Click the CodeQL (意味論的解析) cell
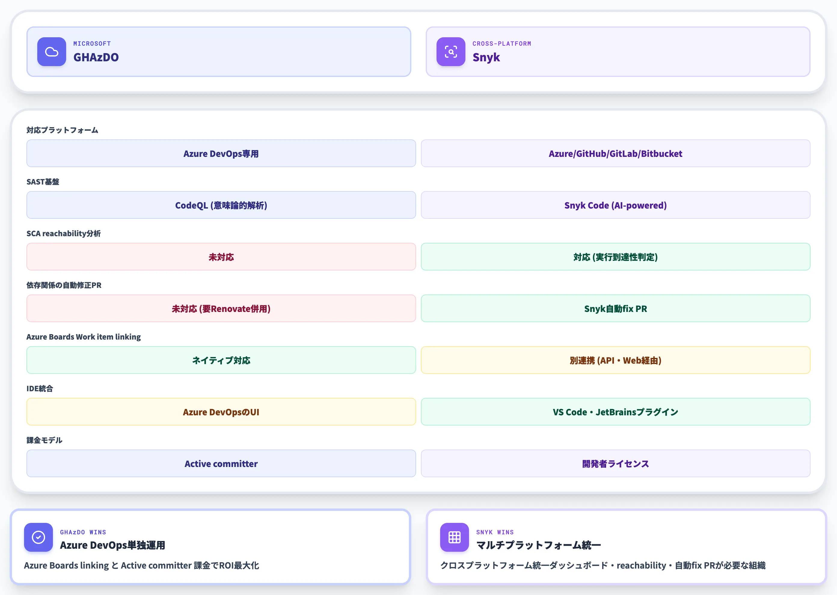This screenshot has width=837, height=595. [x=221, y=205]
